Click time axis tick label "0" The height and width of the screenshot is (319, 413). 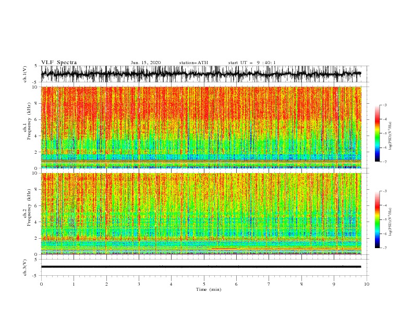coord(41,284)
